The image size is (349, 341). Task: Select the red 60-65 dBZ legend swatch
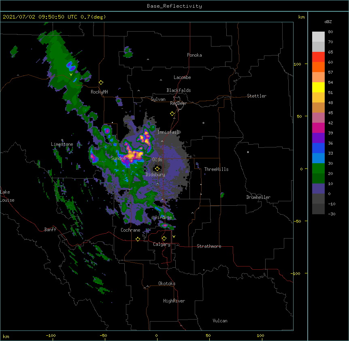tap(318, 57)
